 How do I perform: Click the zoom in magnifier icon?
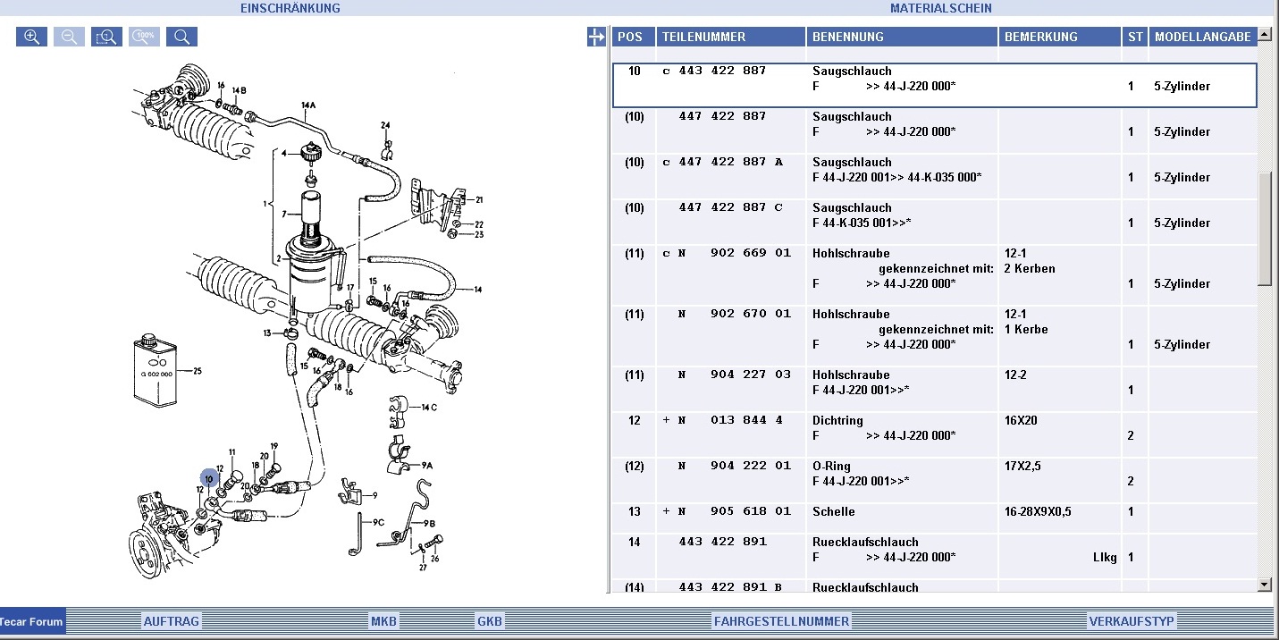click(x=31, y=37)
